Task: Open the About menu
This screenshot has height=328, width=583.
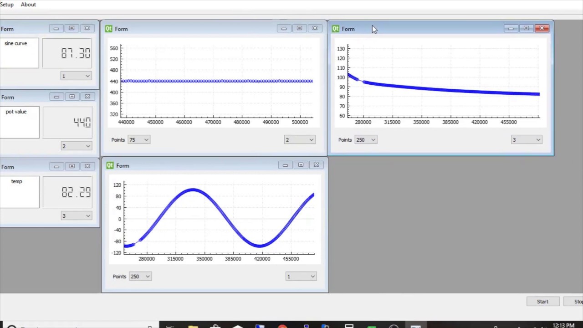Action: click(28, 5)
